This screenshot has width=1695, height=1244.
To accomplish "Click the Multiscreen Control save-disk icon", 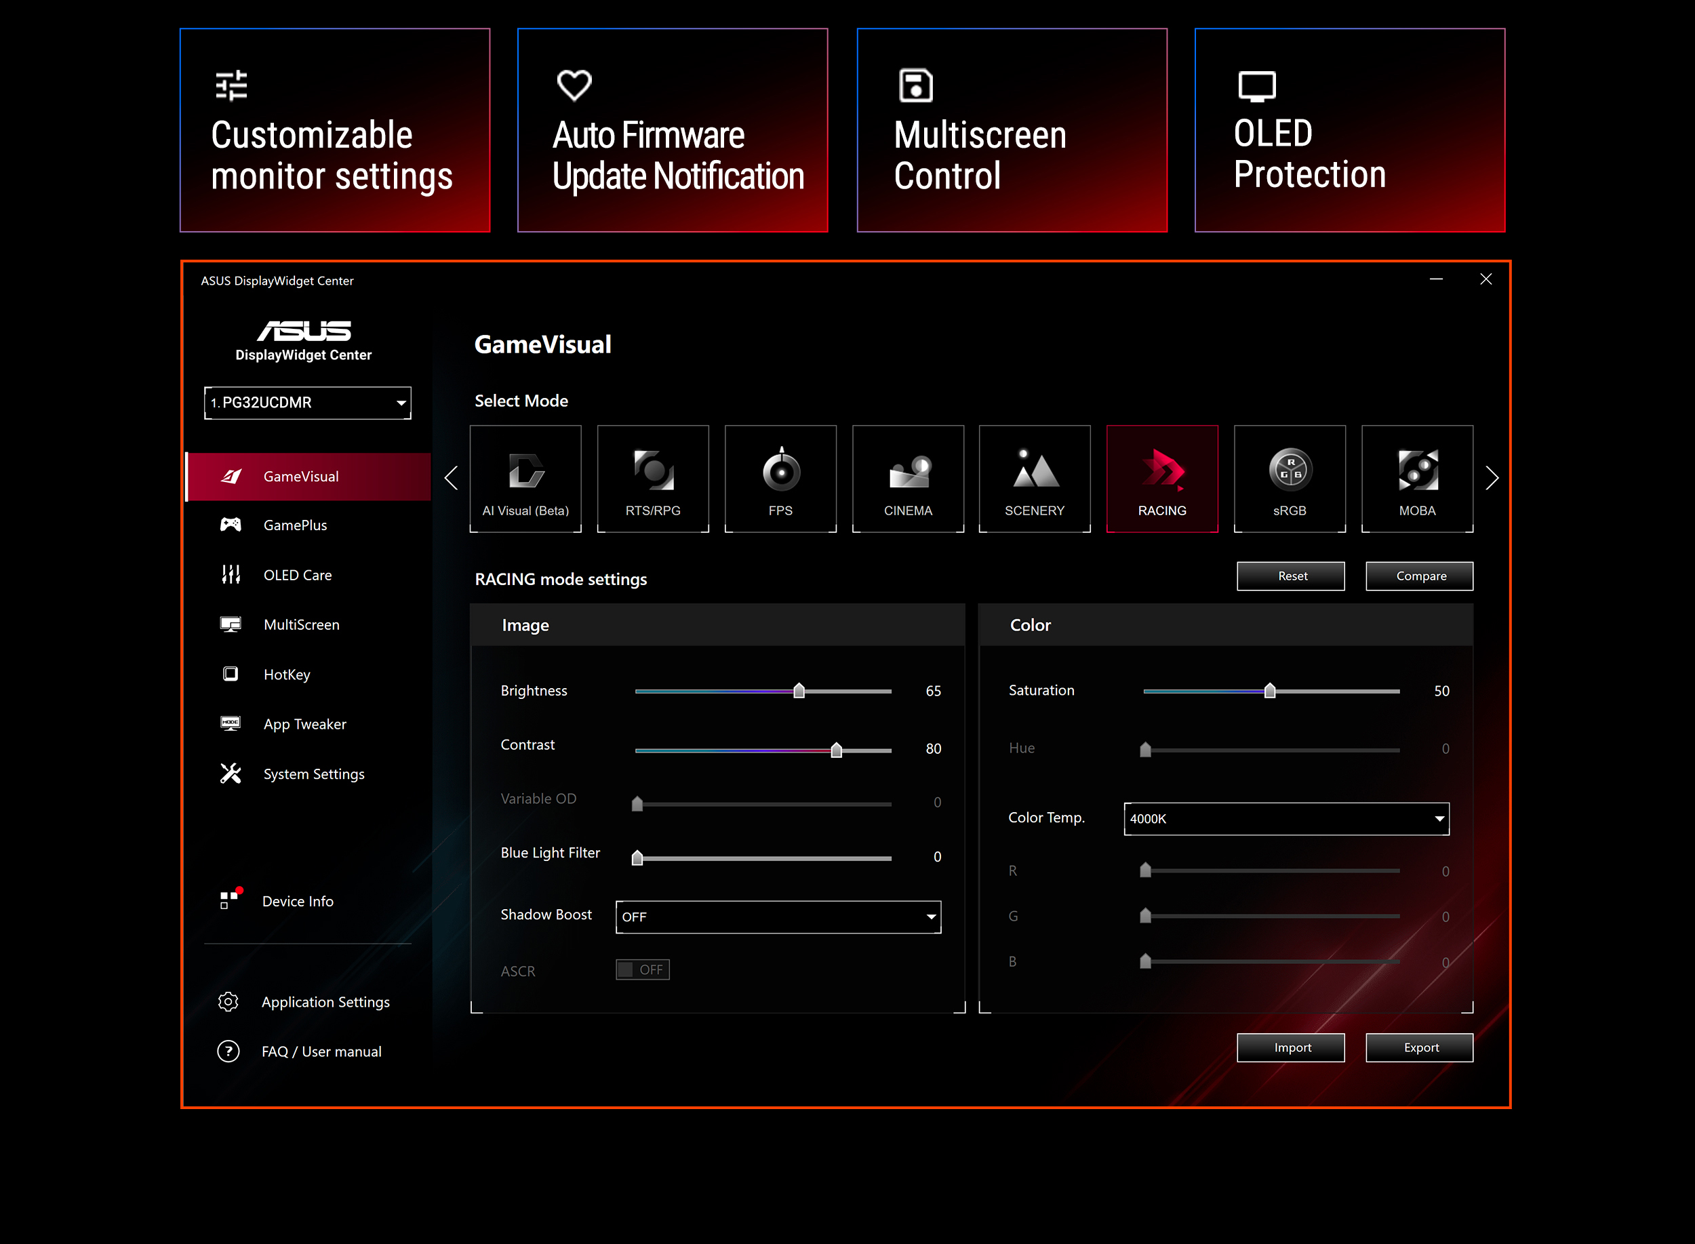I will pos(916,85).
